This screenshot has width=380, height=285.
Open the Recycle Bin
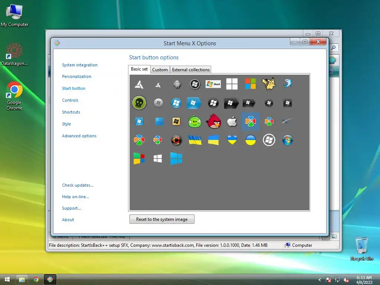point(361,248)
